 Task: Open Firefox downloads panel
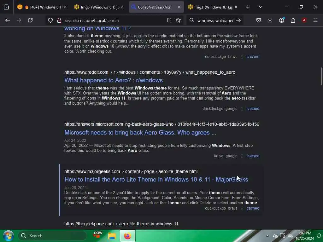tap(270, 20)
